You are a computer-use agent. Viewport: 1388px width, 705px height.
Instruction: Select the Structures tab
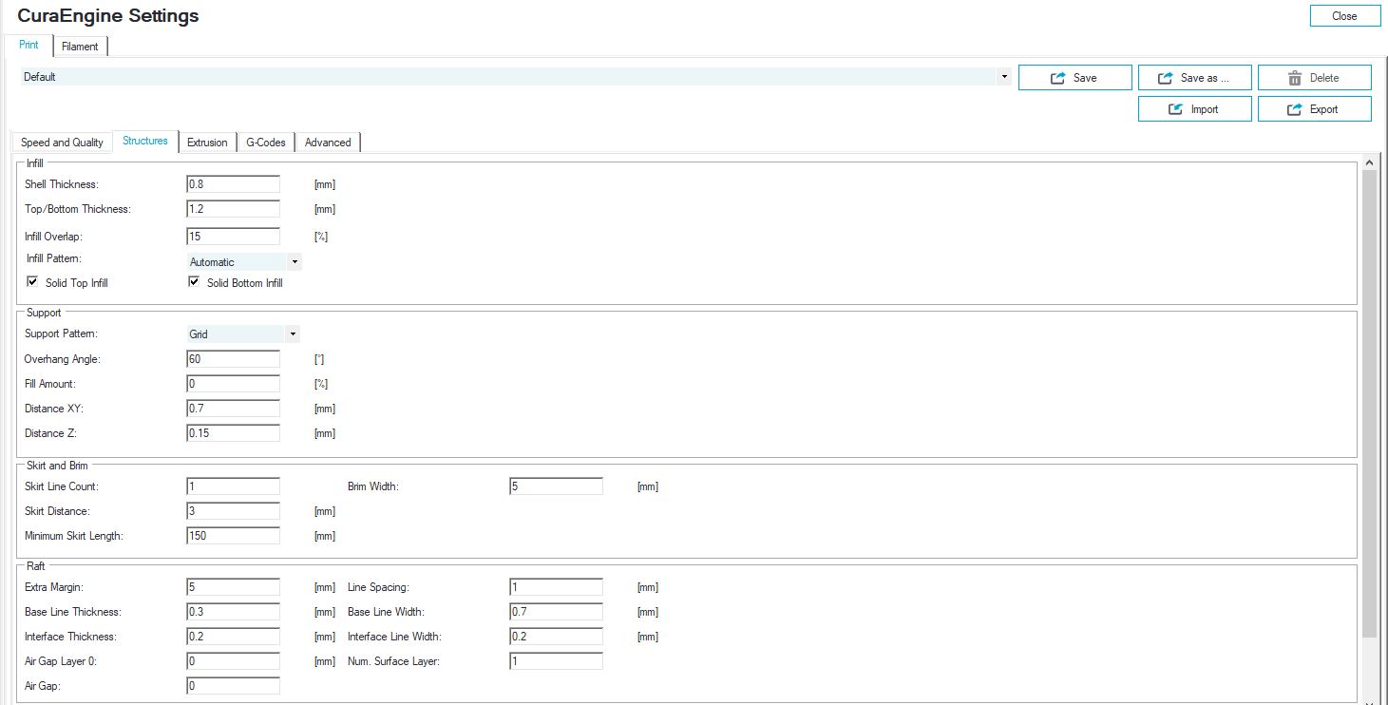point(145,141)
